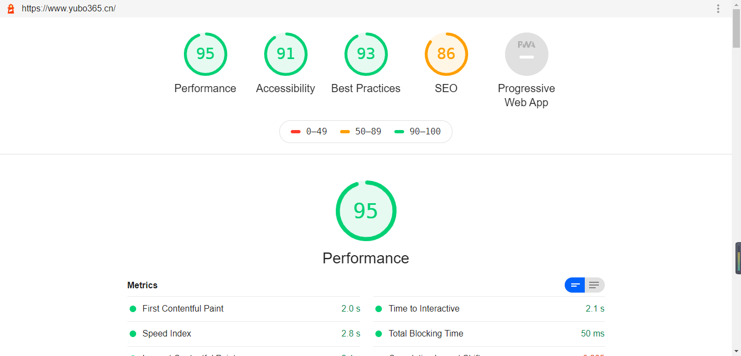Click the green dot beside Total Blocking Time
The height and width of the screenshot is (356, 741).
[x=379, y=334]
